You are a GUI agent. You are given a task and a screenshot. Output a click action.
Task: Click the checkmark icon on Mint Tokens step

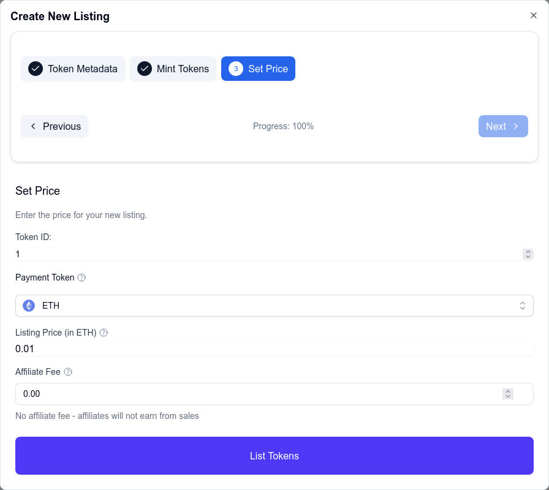[x=144, y=69]
